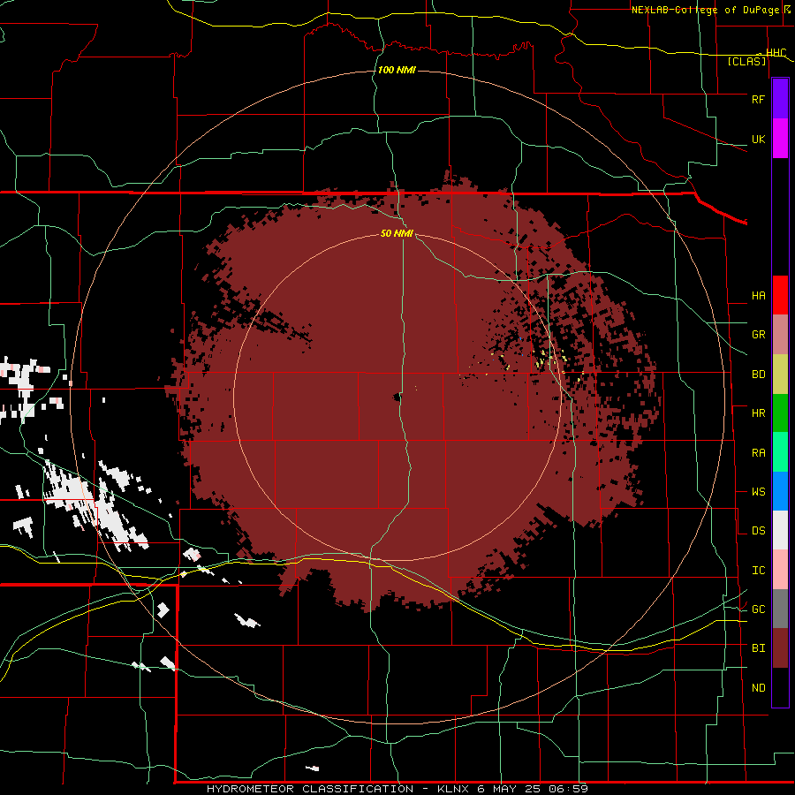
Task: Click the GR legend label
Action: [758, 335]
